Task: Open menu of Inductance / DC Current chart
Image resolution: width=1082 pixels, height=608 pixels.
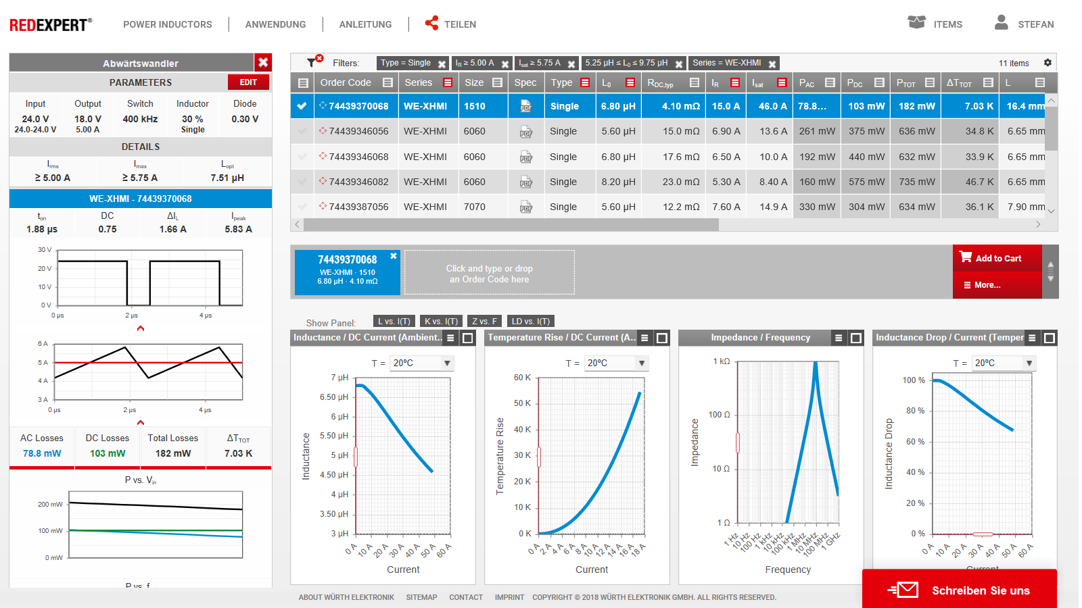Action: click(x=450, y=338)
